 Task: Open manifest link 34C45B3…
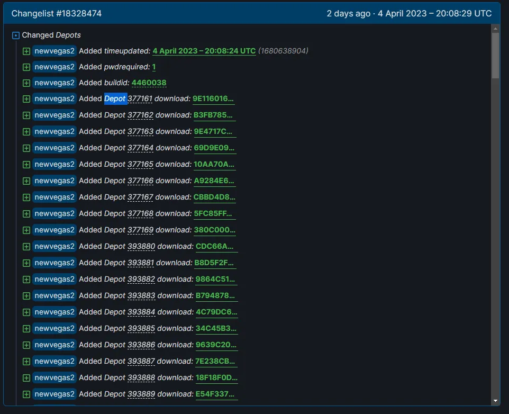point(216,328)
